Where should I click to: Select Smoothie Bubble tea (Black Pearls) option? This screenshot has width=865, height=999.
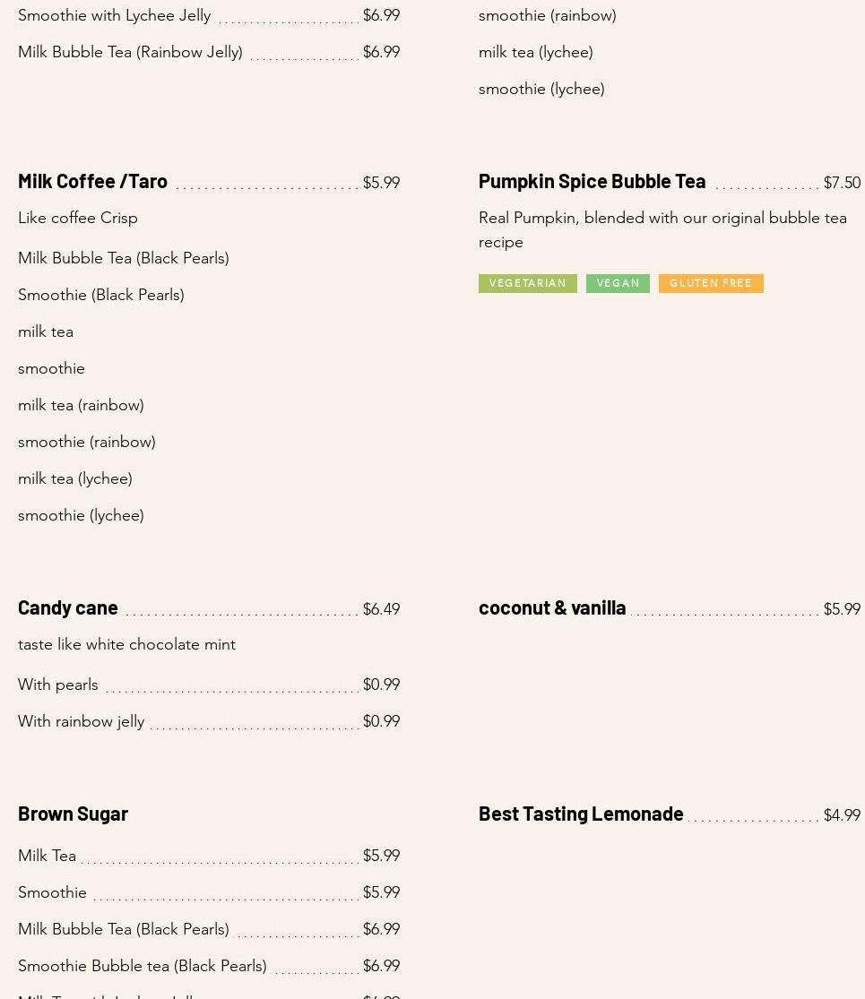coord(143,966)
